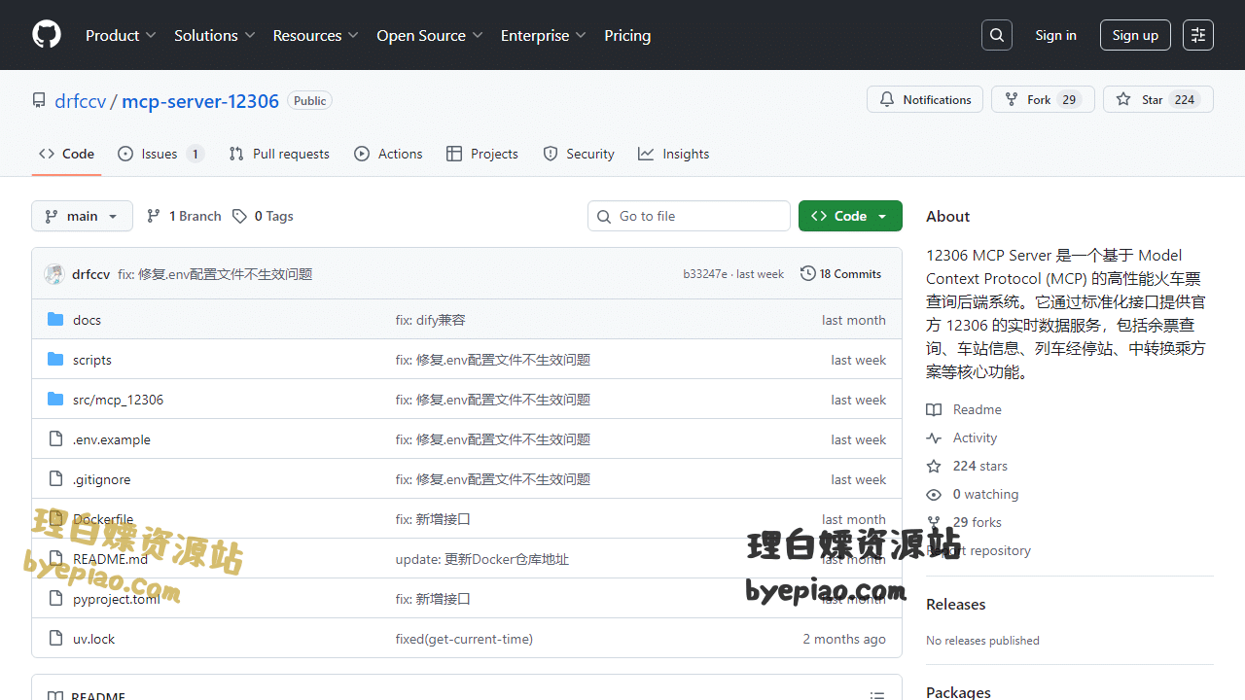Viewport: 1245px width, 700px height.
Task: Switch to the Code tab
Action: 66,154
